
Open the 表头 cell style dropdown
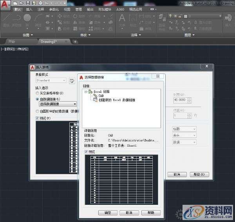click(184, 136)
